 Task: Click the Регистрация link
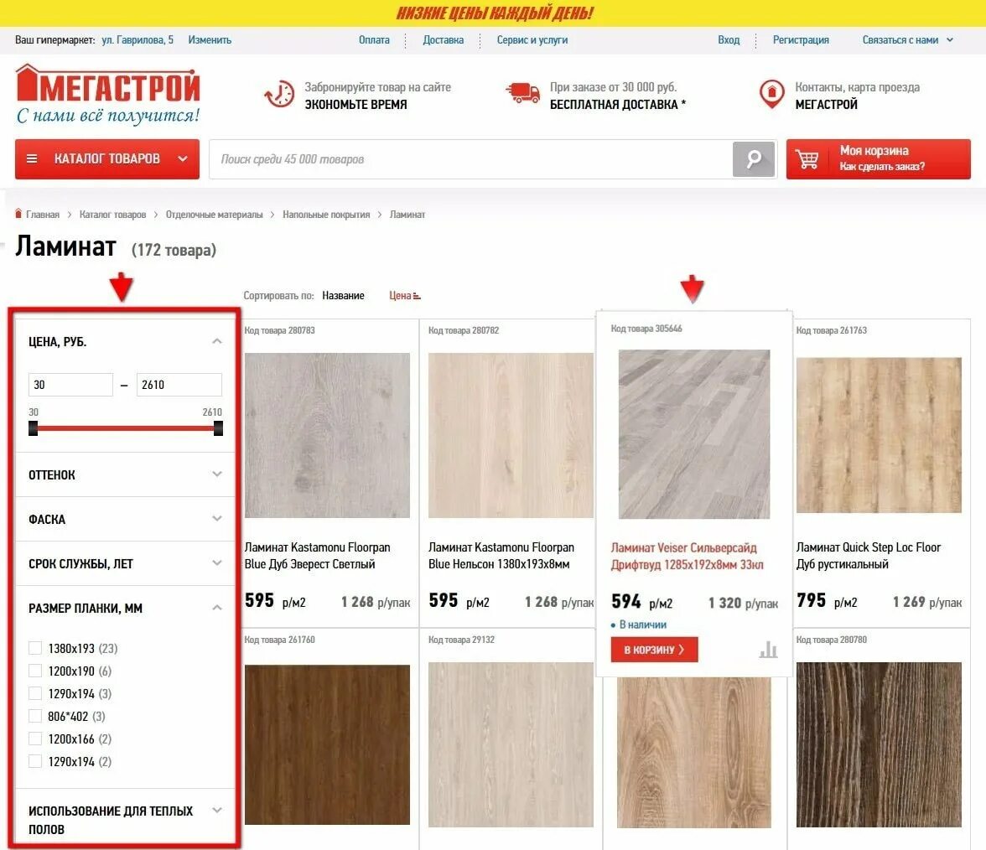click(x=801, y=39)
